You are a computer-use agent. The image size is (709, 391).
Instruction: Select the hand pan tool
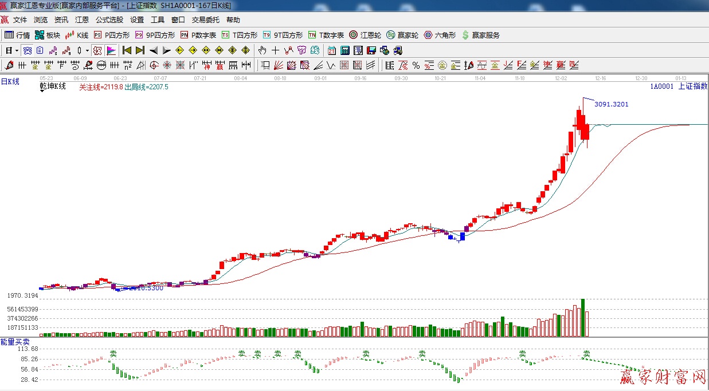point(263,50)
